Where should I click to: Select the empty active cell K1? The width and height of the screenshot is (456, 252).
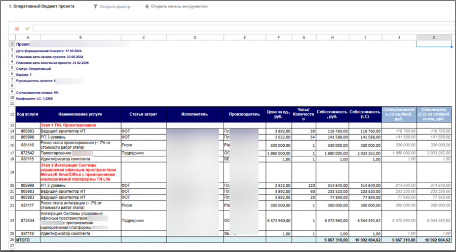(434, 44)
